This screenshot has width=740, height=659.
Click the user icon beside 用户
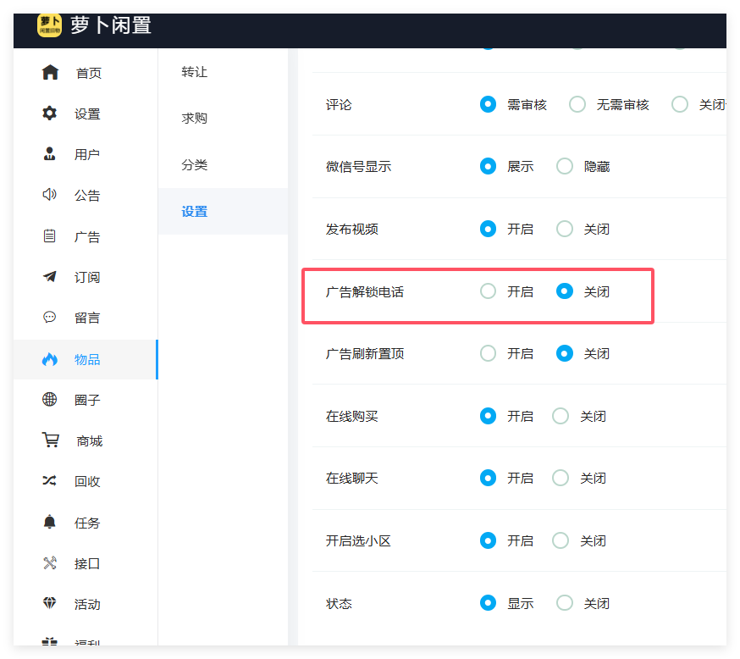click(x=50, y=154)
